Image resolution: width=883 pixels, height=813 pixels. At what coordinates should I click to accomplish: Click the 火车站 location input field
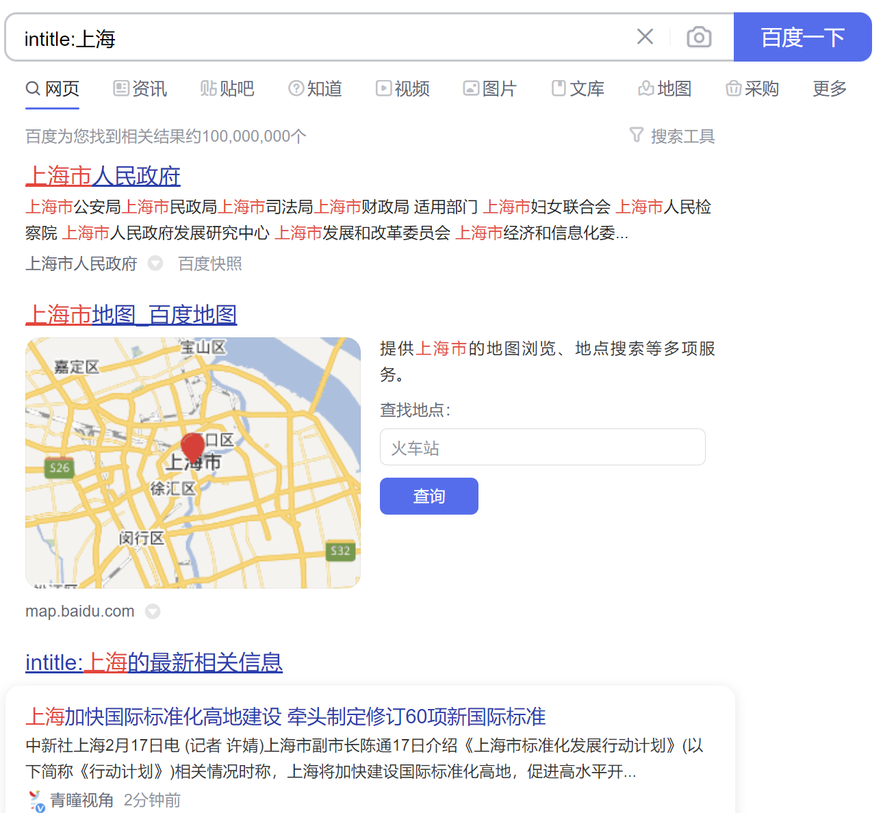[x=542, y=447]
